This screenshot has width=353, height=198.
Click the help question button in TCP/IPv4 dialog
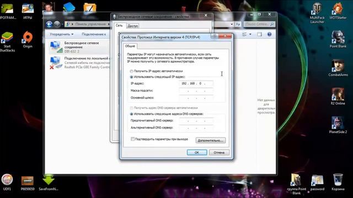click(215, 36)
